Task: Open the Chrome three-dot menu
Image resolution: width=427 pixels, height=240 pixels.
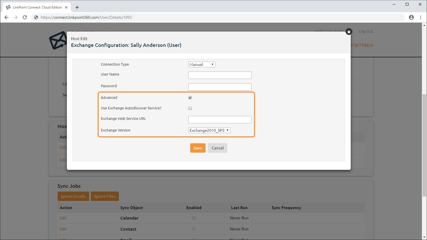Action: point(420,17)
